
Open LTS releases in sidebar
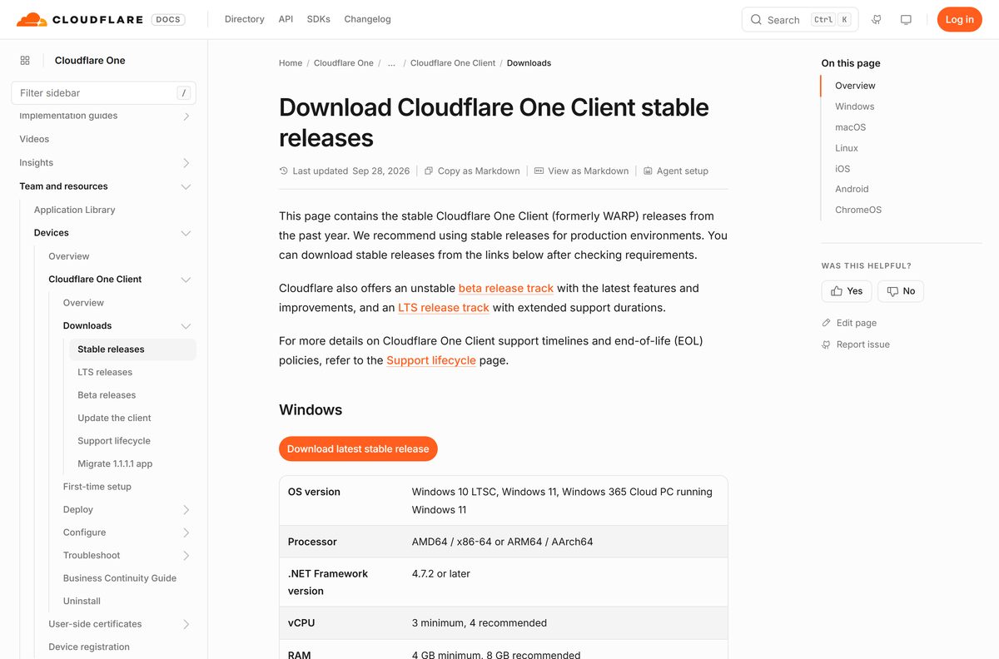coord(105,372)
